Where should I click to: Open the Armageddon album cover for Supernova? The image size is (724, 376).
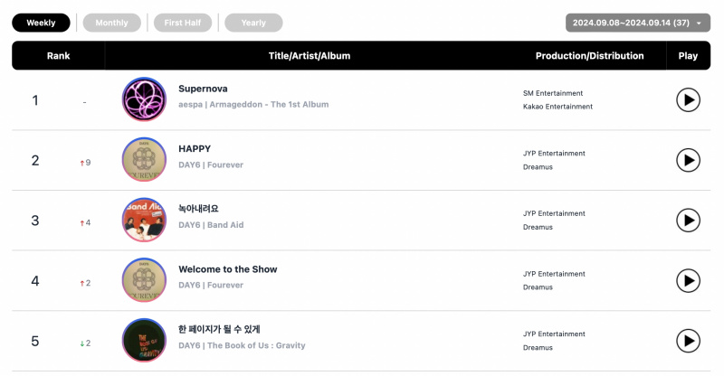click(x=144, y=99)
